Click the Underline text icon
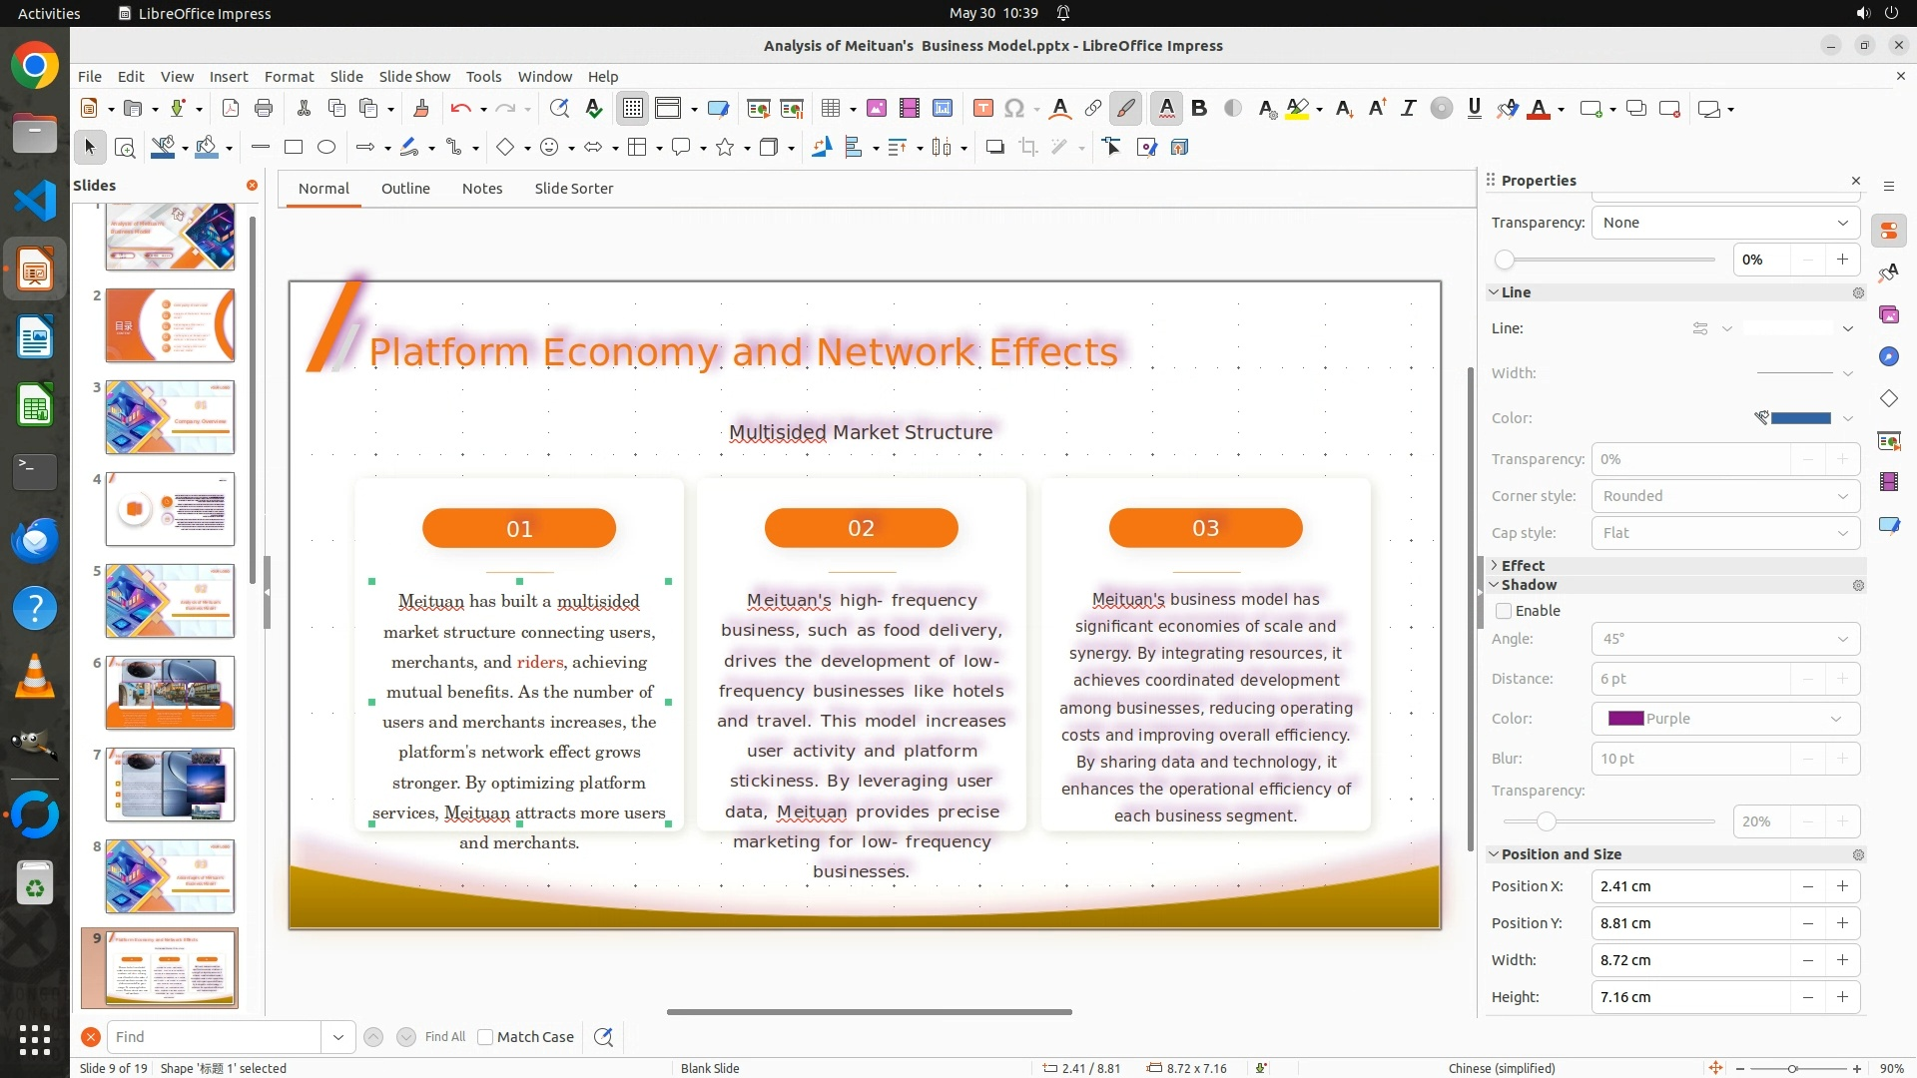The image size is (1917, 1078). click(1474, 109)
